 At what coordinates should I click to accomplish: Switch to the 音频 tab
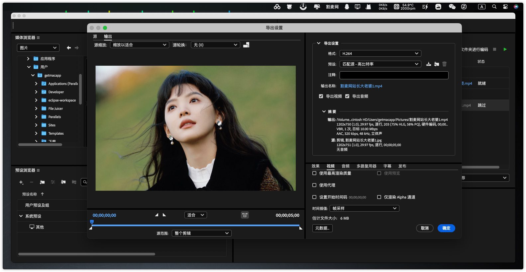click(x=346, y=166)
